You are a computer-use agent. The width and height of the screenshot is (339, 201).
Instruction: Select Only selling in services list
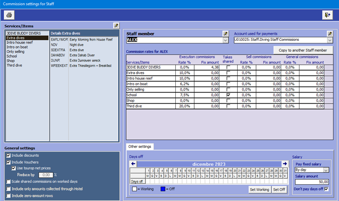(27, 52)
